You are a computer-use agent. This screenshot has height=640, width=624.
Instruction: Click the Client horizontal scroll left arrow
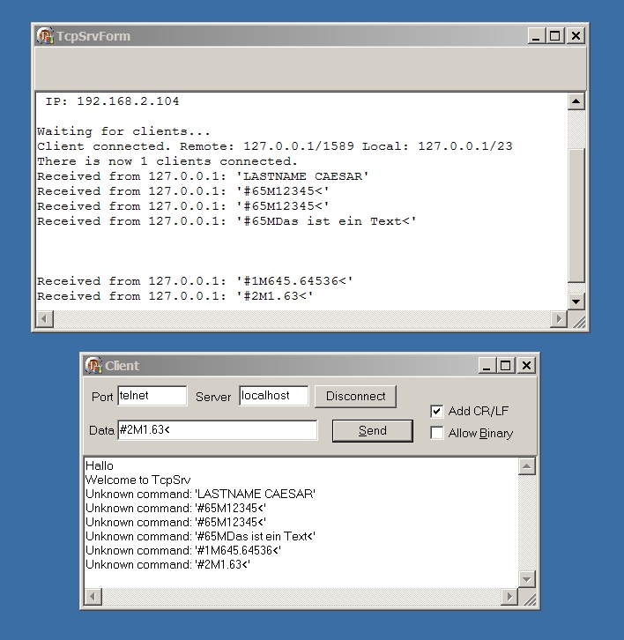pos(93,597)
